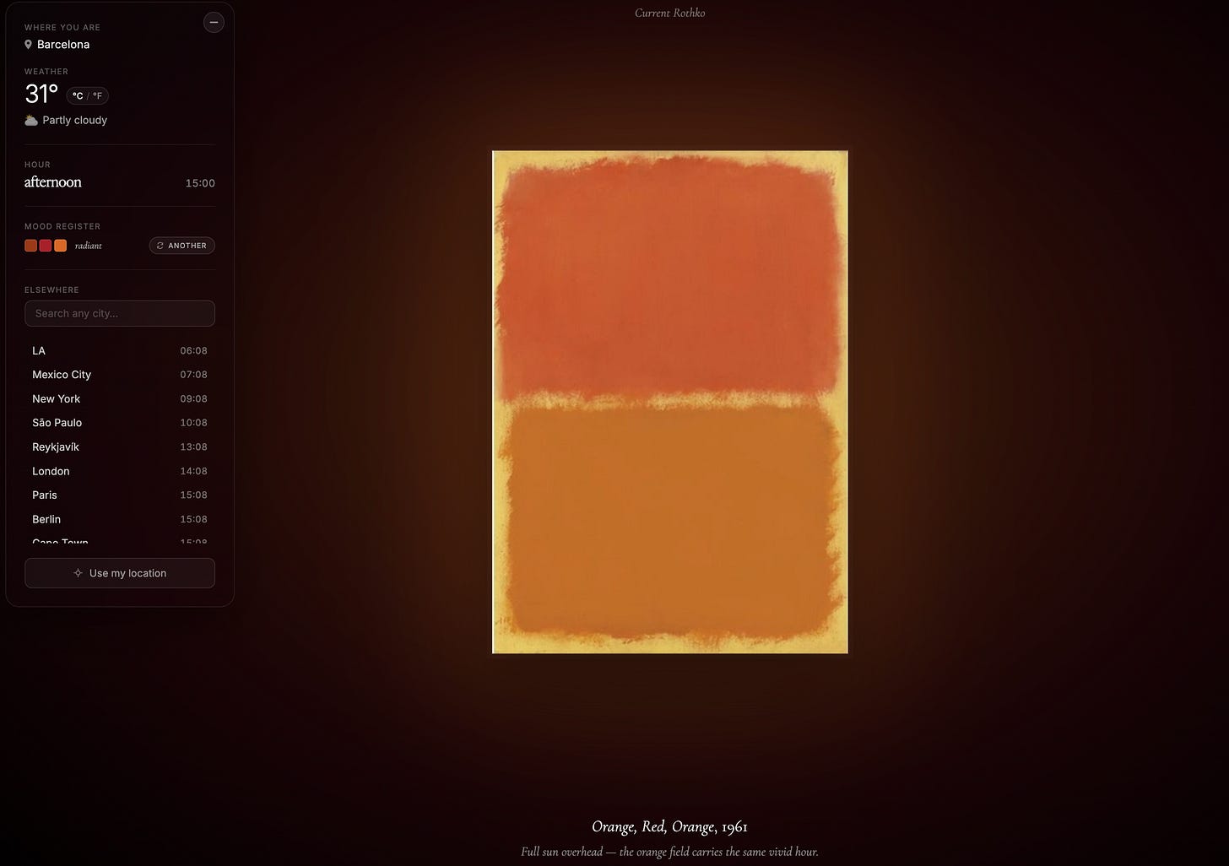Viewport: 1229px width, 866px height.
Task: Select Reykjavík from the list
Action: [120, 447]
